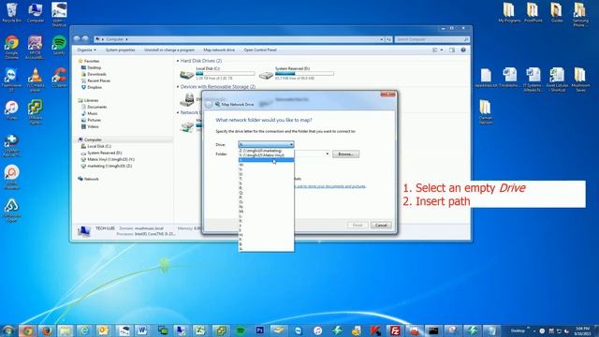599x337 pixels.
Task: Select Libraries in the navigation pane
Action: (91, 100)
